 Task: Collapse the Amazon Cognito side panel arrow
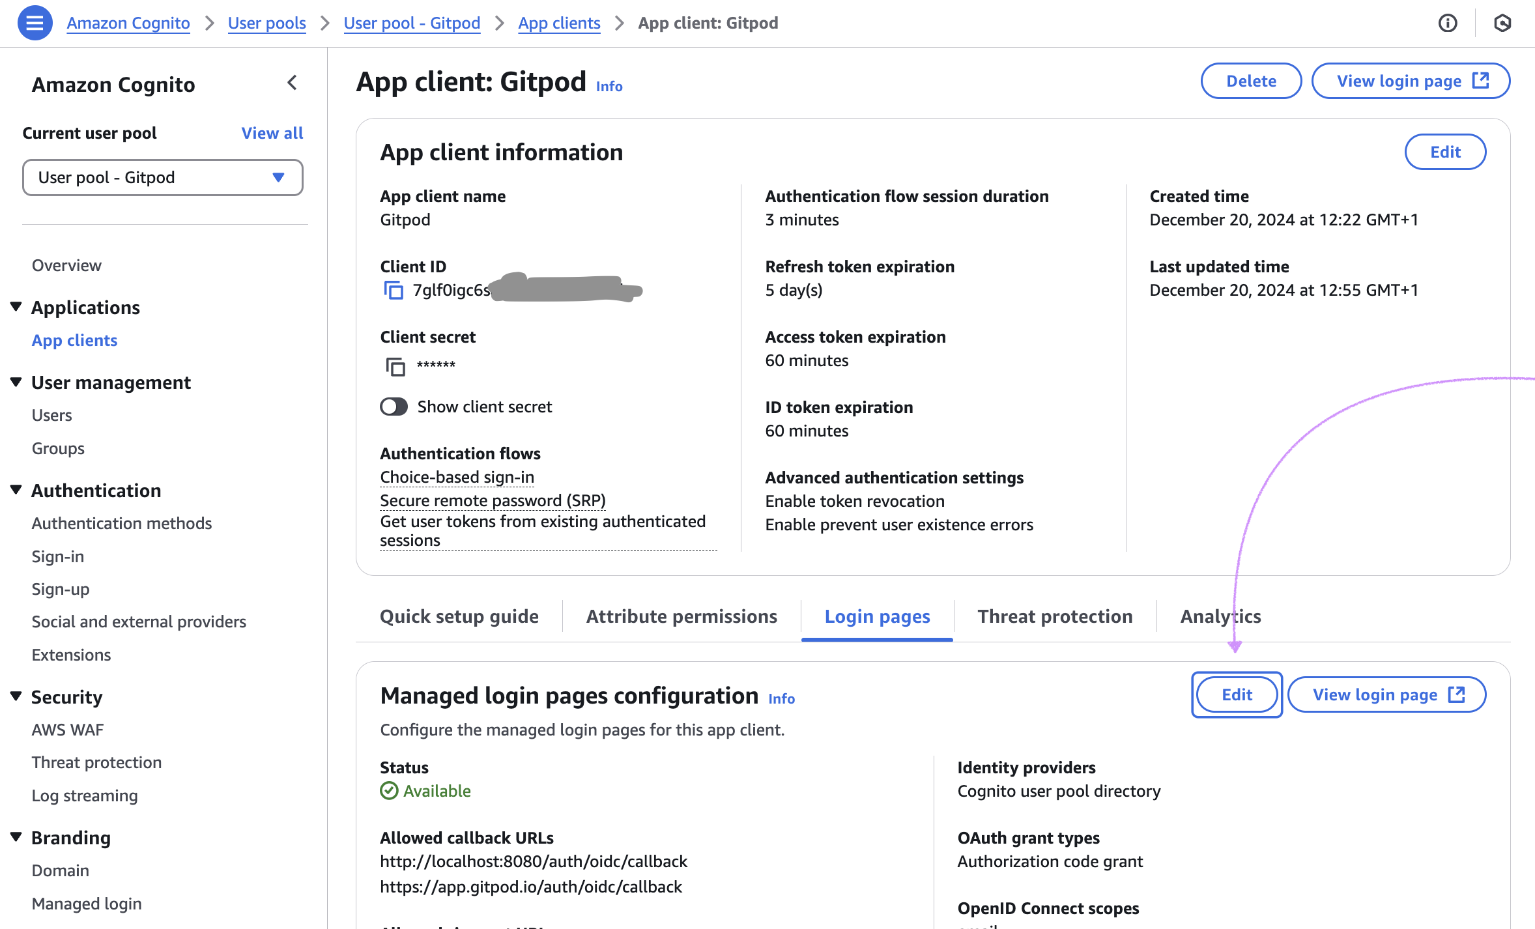coord(293,83)
